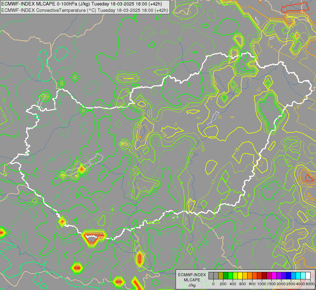Screen dimensions: 316x290
Task: Click the MLCAPE 0-100hPa title line
Action: coord(82,4)
